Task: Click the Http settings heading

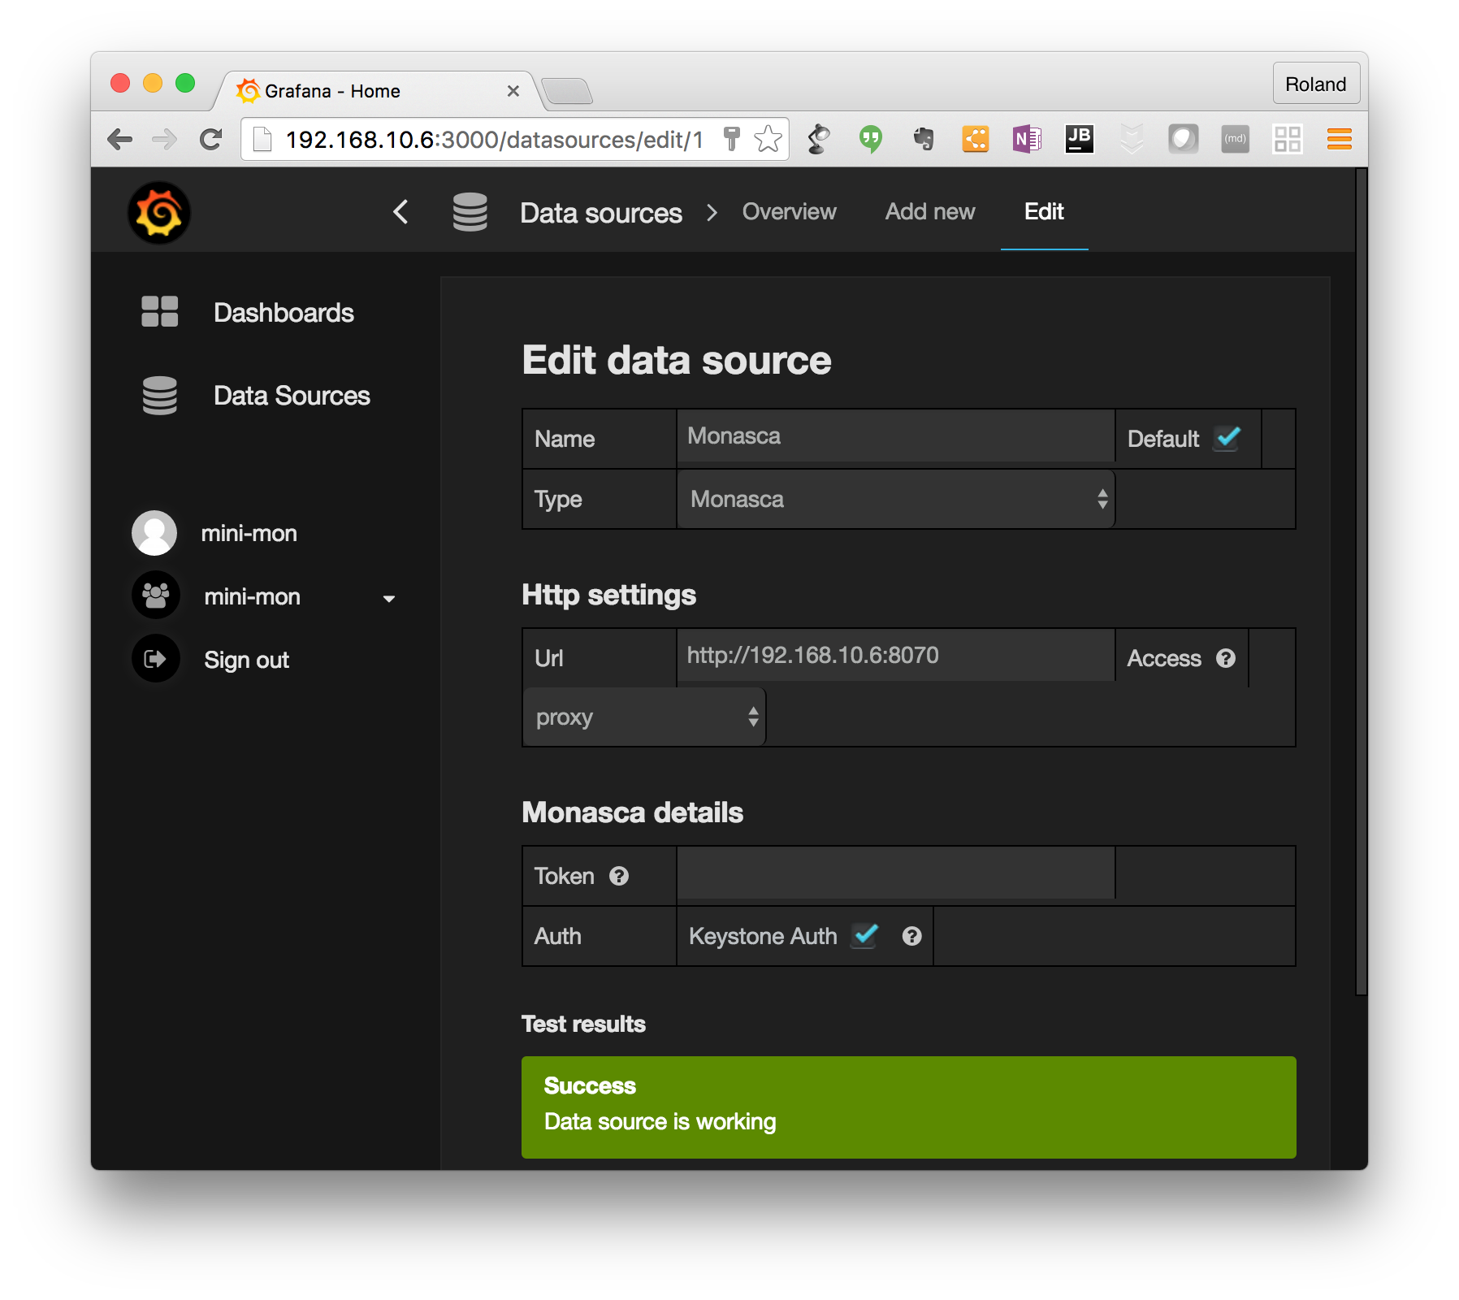Action: coord(608,595)
